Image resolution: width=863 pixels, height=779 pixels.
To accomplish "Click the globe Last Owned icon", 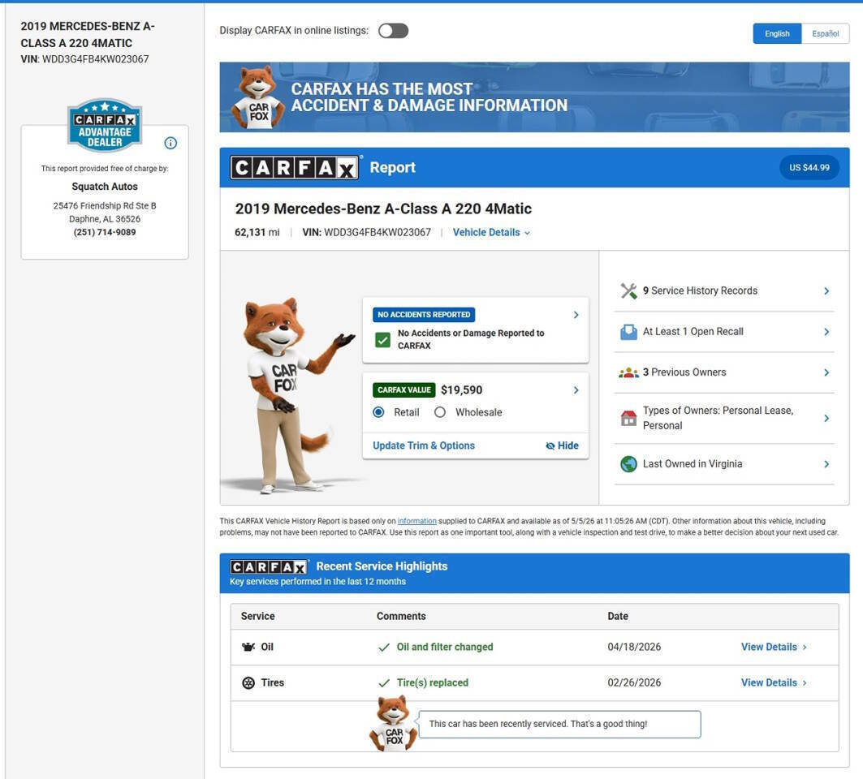I will point(628,464).
